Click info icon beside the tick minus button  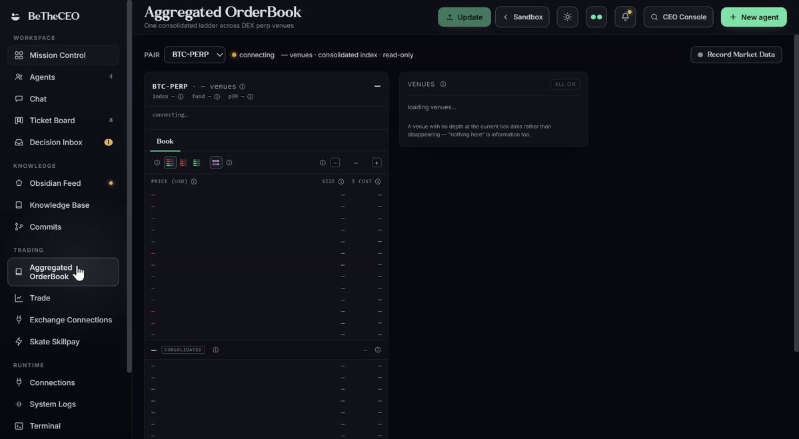pos(323,163)
